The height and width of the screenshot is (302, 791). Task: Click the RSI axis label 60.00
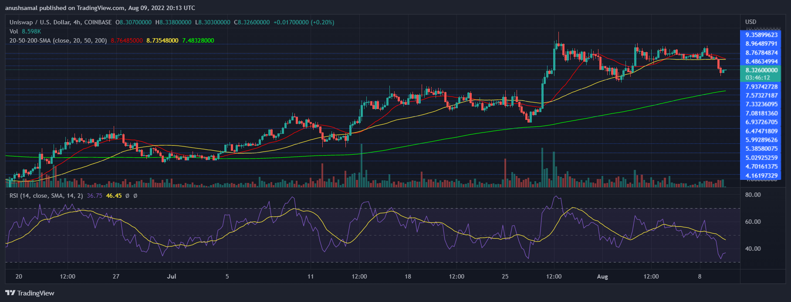tap(753, 222)
